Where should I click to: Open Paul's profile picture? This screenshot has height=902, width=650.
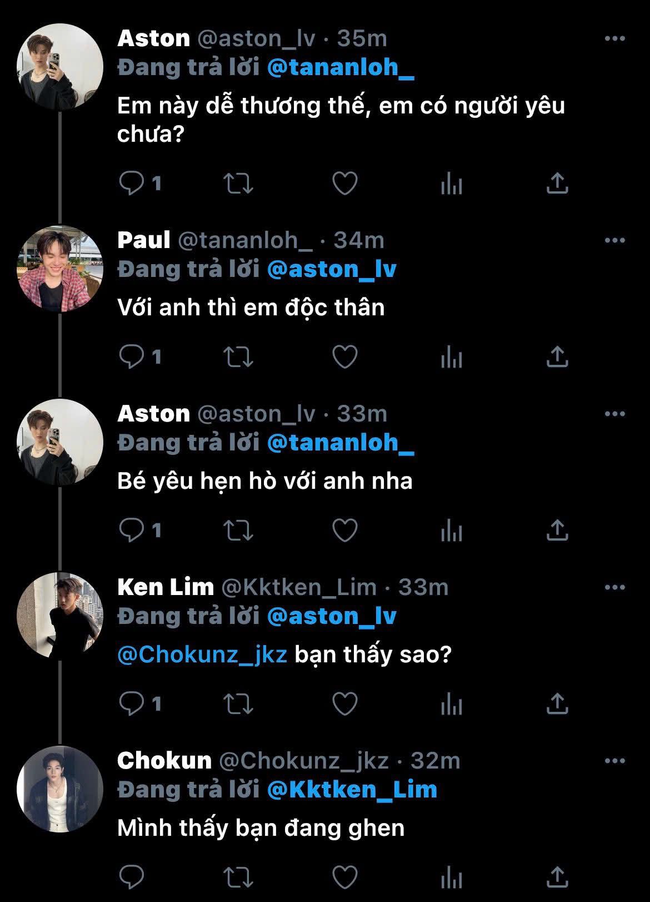point(60,268)
